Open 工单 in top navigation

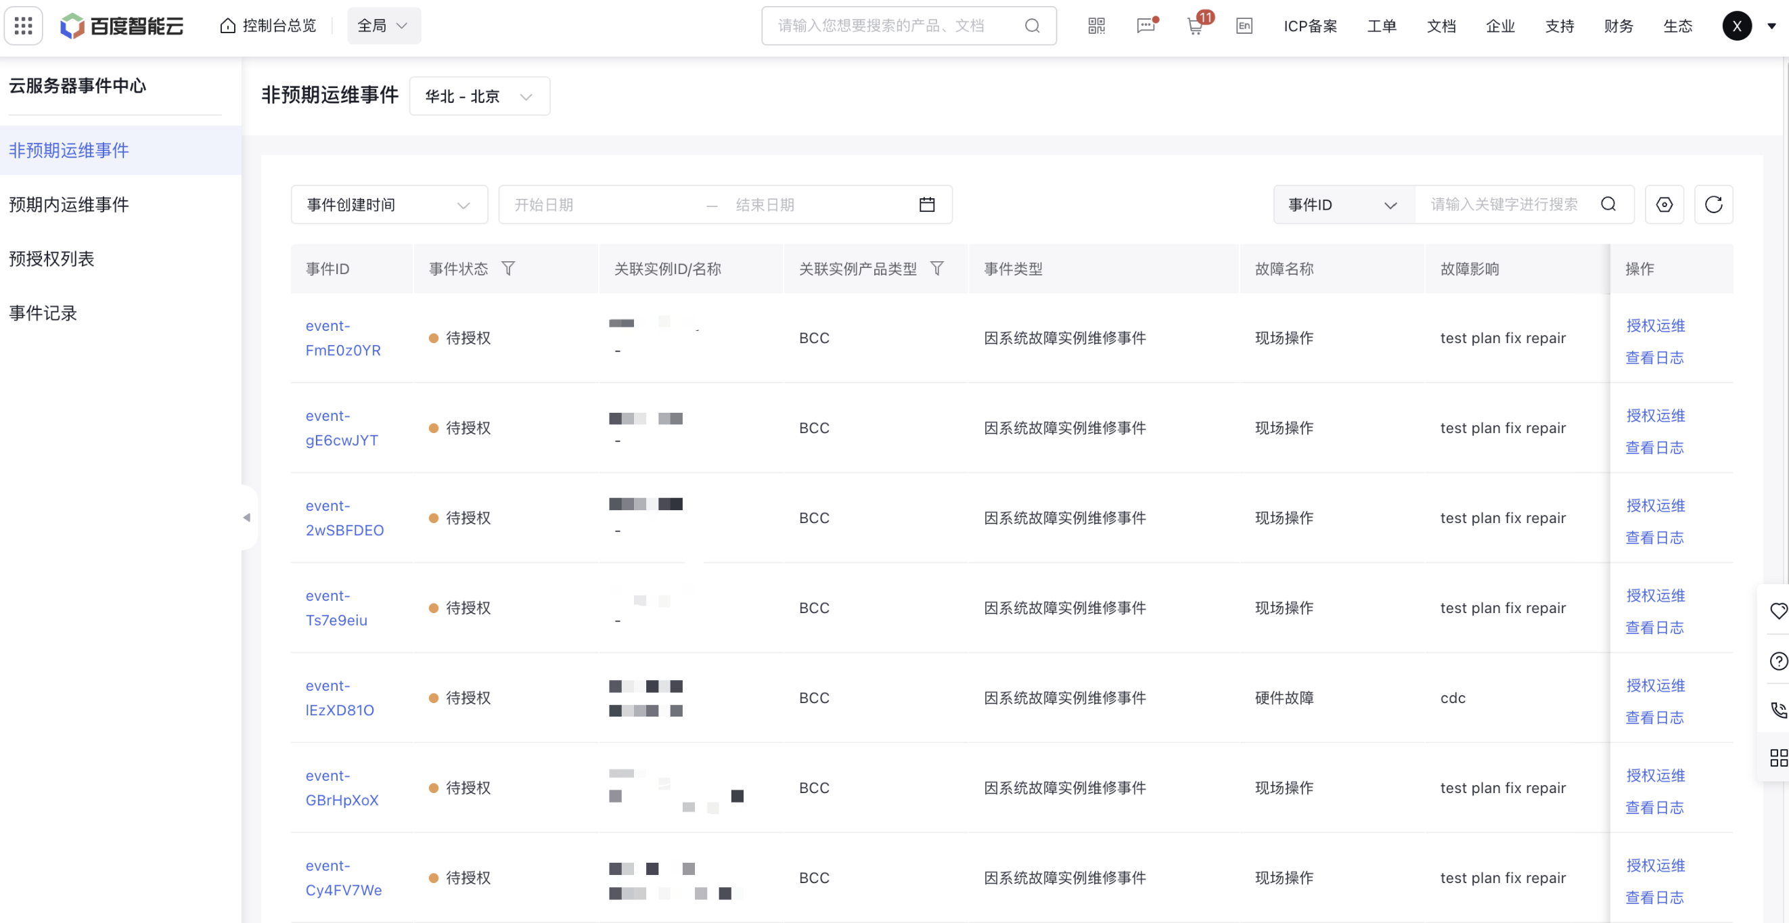(x=1382, y=26)
